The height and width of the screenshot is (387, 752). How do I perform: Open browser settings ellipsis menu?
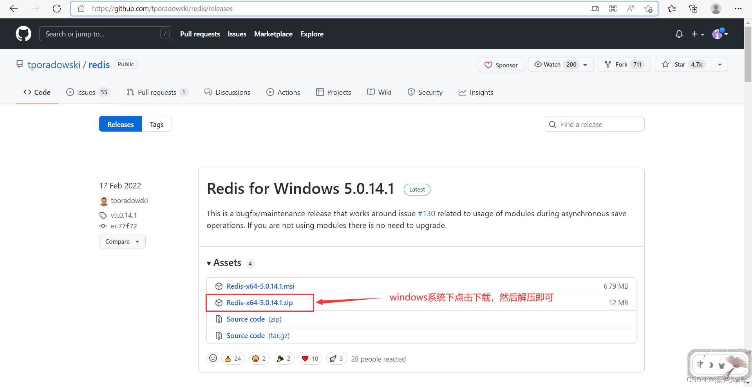[738, 9]
